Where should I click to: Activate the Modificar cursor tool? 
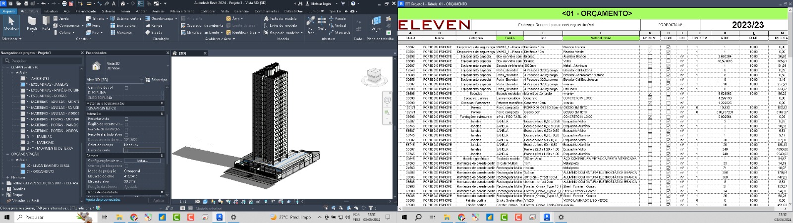click(11, 23)
